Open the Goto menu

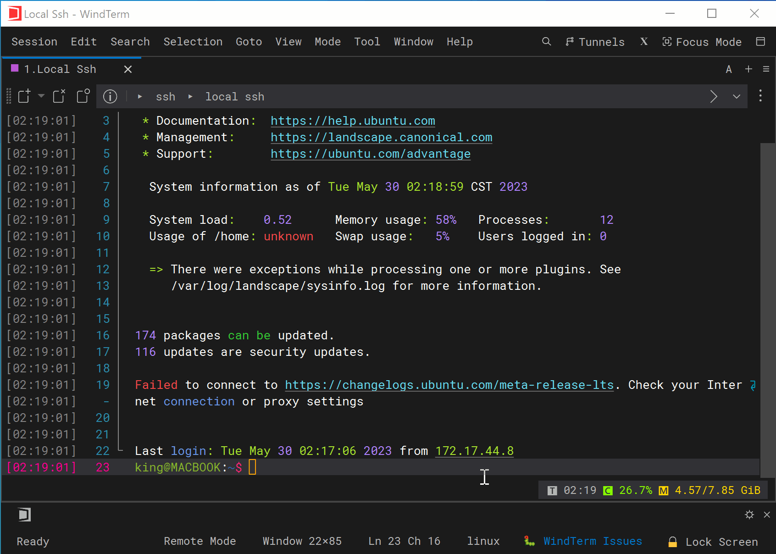(x=249, y=42)
